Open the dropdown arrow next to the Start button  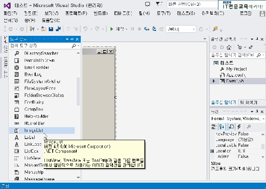pyautogui.click(x=127, y=29)
